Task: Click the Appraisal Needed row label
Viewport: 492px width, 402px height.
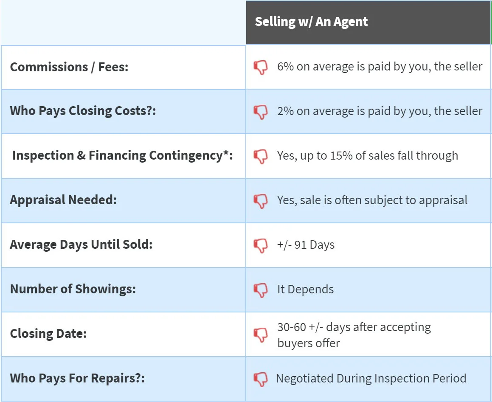Action: 63,200
